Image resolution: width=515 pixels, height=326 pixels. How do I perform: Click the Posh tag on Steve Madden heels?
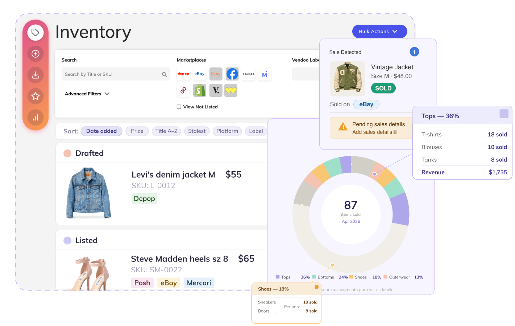pyautogui.click(x=142, y=283)
